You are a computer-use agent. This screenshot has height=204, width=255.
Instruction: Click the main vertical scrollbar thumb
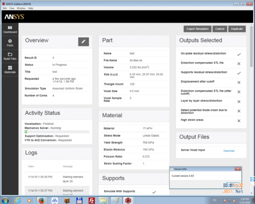tap(251, 46)
